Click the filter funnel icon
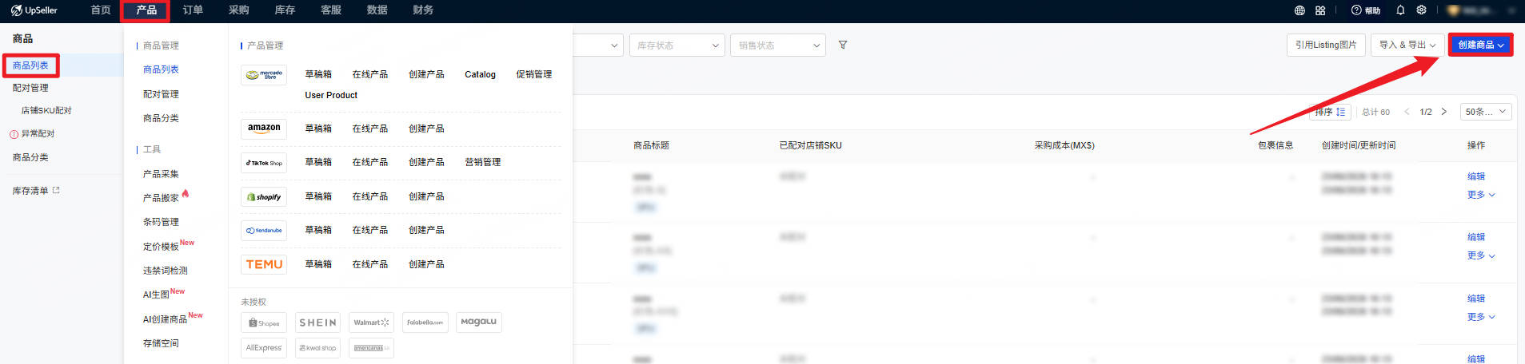The image size is (1525, 364). (x=843, y=45)
